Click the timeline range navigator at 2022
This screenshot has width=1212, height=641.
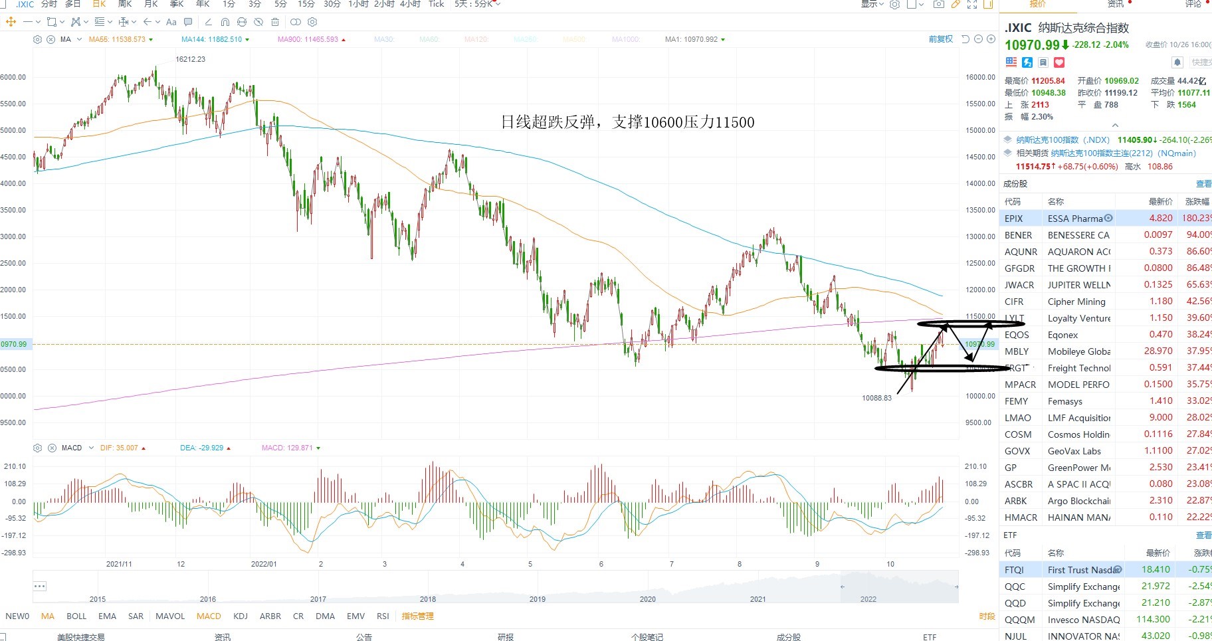[x=868, y=598]
